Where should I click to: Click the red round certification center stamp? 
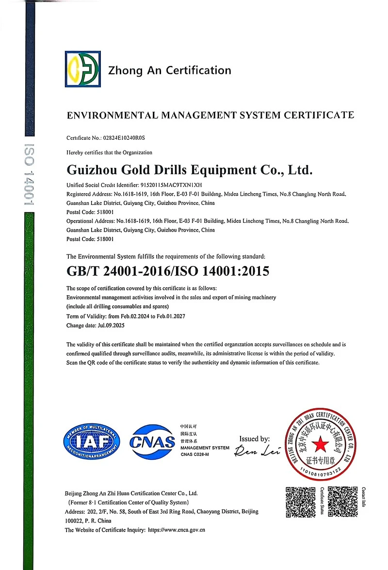(321, 444)
